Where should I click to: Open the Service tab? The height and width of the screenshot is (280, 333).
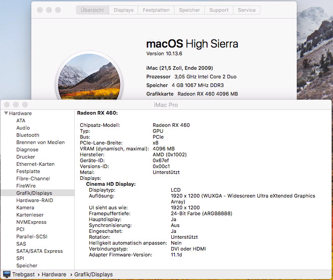coord(247,10)
